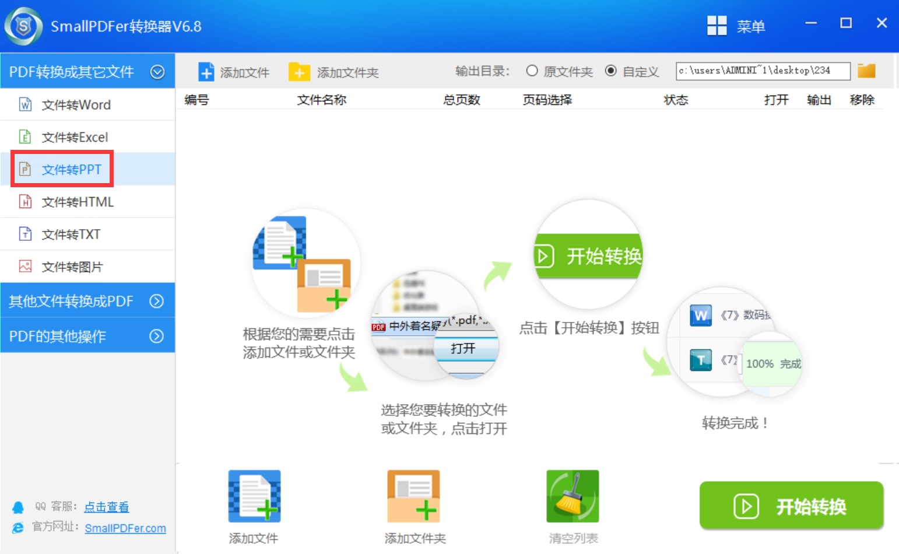Select the 自定义 output radio button
899x554 pixels.
click(x=610, y=71)
